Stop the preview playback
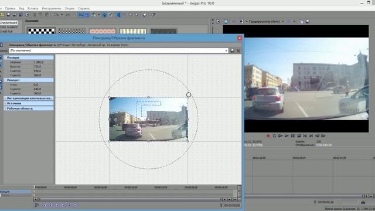Screen dimensions: 375x211 coord(299,136)
